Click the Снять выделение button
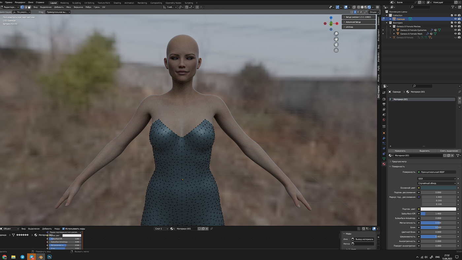This screenshot has height=260, width=462. tap(448, 151)
